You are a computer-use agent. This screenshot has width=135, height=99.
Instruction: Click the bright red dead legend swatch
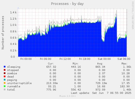[5, 76]
